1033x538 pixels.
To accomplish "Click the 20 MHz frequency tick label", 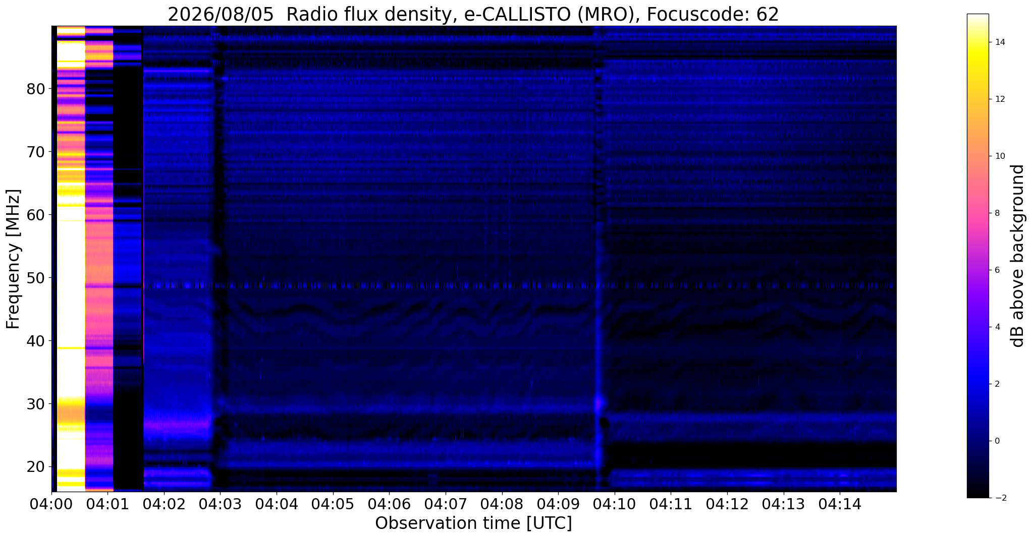I will point(36,467).
